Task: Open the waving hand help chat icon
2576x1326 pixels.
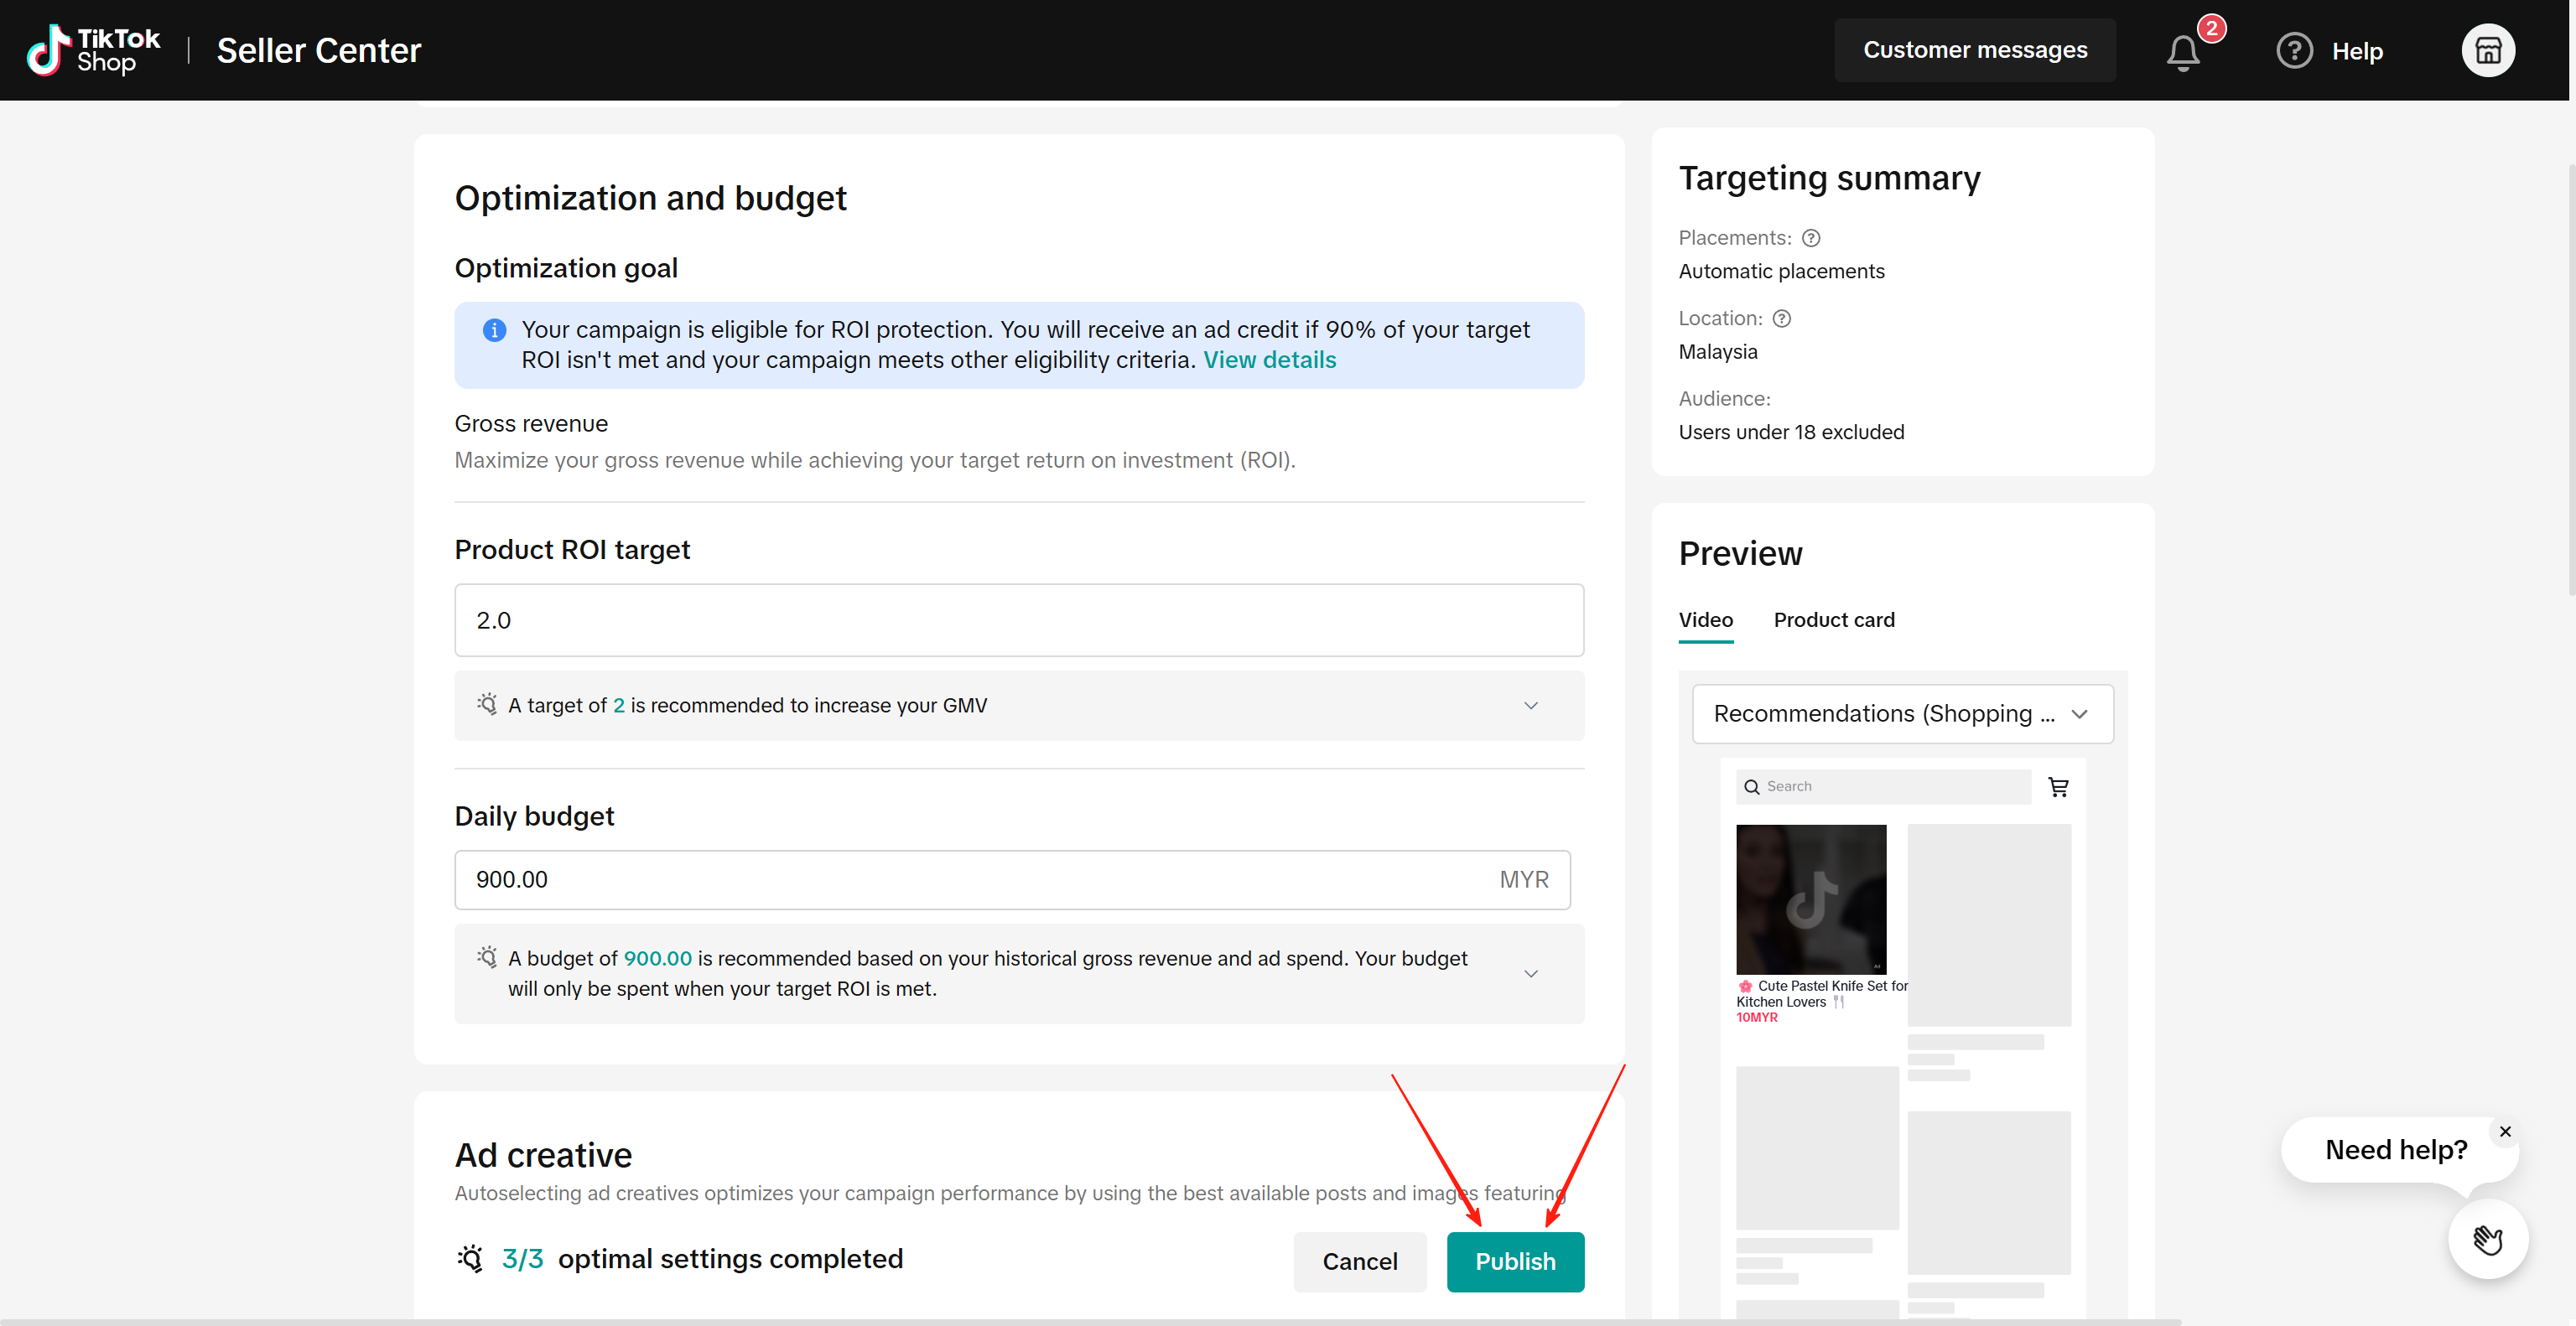Action: [2487, 1239]
